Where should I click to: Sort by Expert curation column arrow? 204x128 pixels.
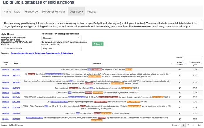186,64
